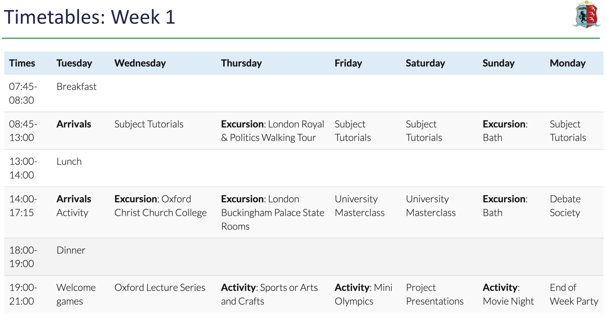The image size is (606, 317).
Task: Click the Tuesday column header
Action: [74, 63]
